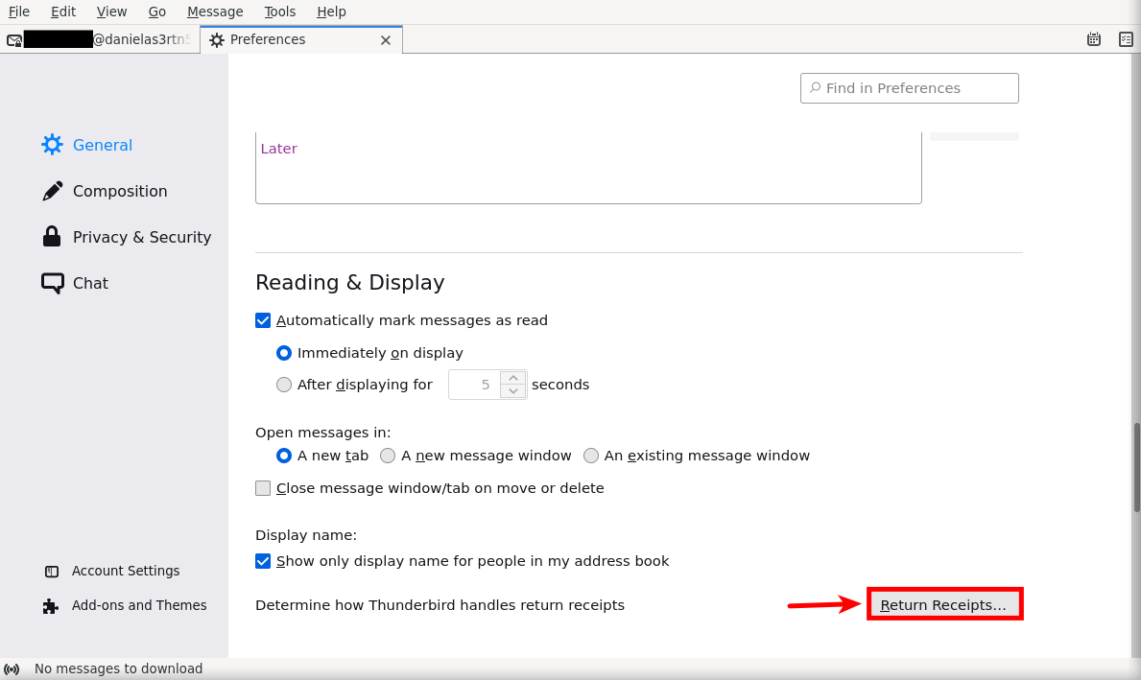Screen dimensions: 1141x680
Task: Close the Preferences tab
Action: tap(386, 40)
